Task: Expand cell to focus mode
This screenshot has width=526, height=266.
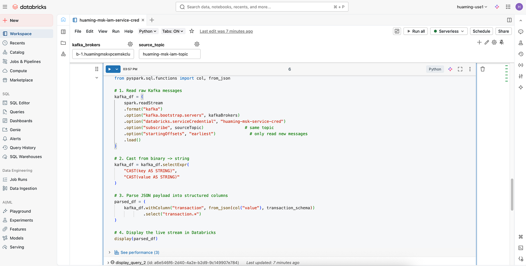Action: coord(460,69)
